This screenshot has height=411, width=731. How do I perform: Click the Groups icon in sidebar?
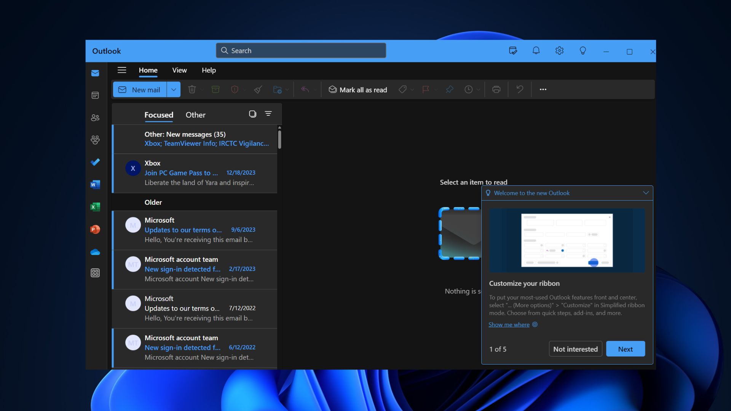96,140
